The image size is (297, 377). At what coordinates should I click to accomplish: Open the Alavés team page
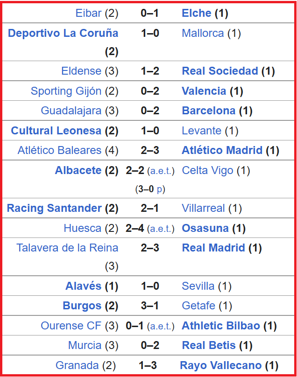pyautogui.click(x=83, y=286)
